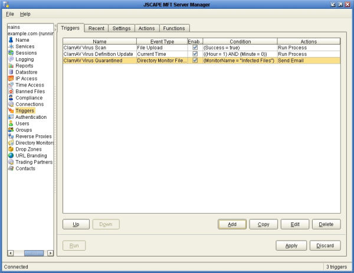This screenshot has height=273, width=354.
Task: Click the (Success = true) condition cell
Action: tap(240, 48)
